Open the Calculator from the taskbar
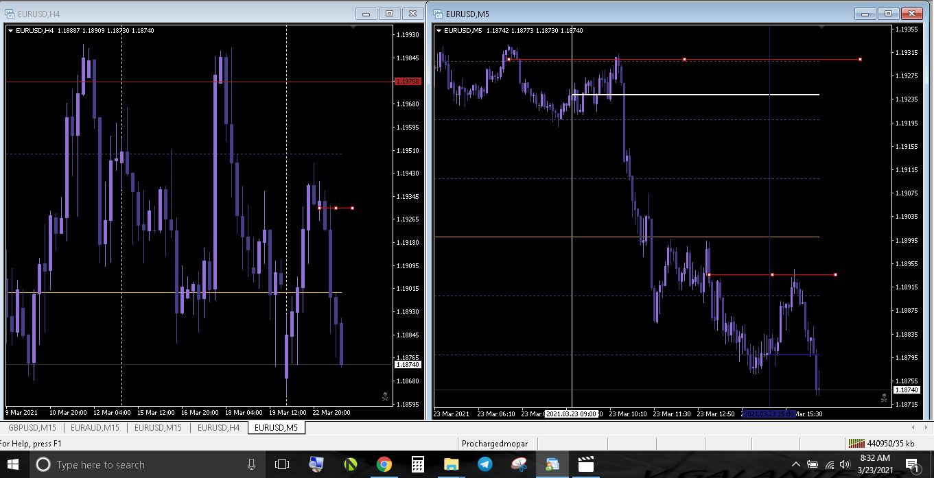Viewport: 934px width, 478px height. coord(417,464)
